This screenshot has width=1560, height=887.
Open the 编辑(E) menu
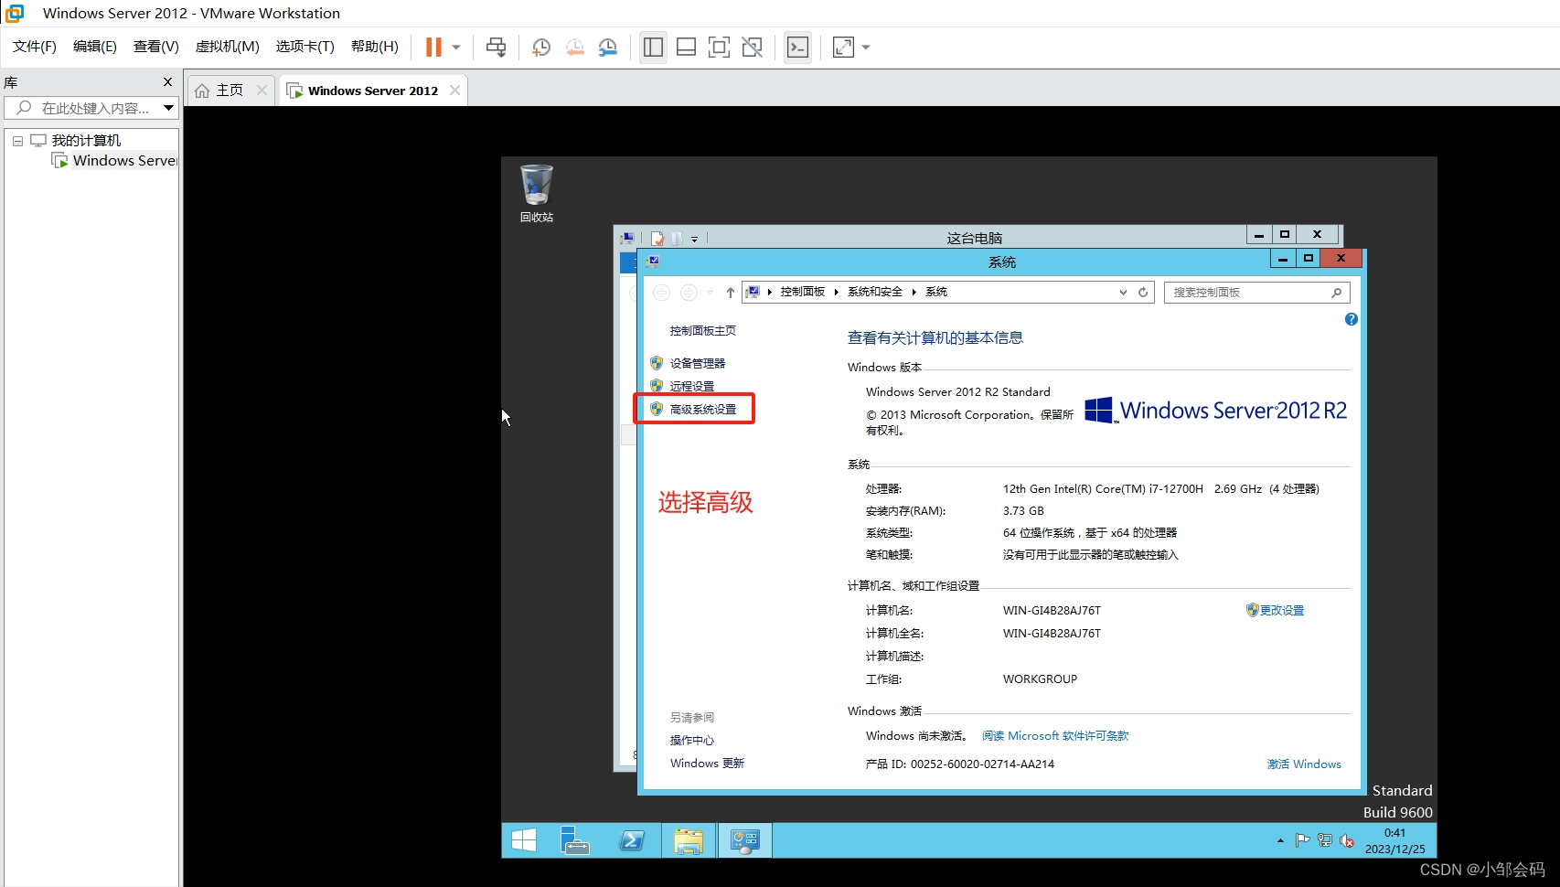[95, 47]
